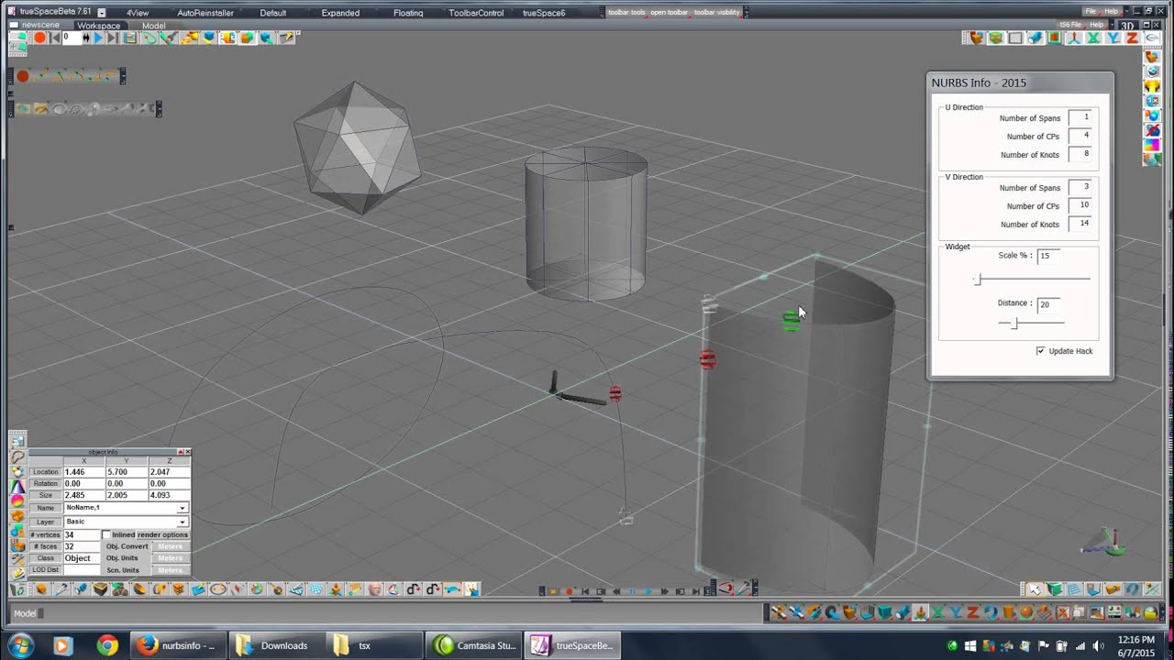Click the Location row label button
1174x660 pixels.
(x=46, y=472)
